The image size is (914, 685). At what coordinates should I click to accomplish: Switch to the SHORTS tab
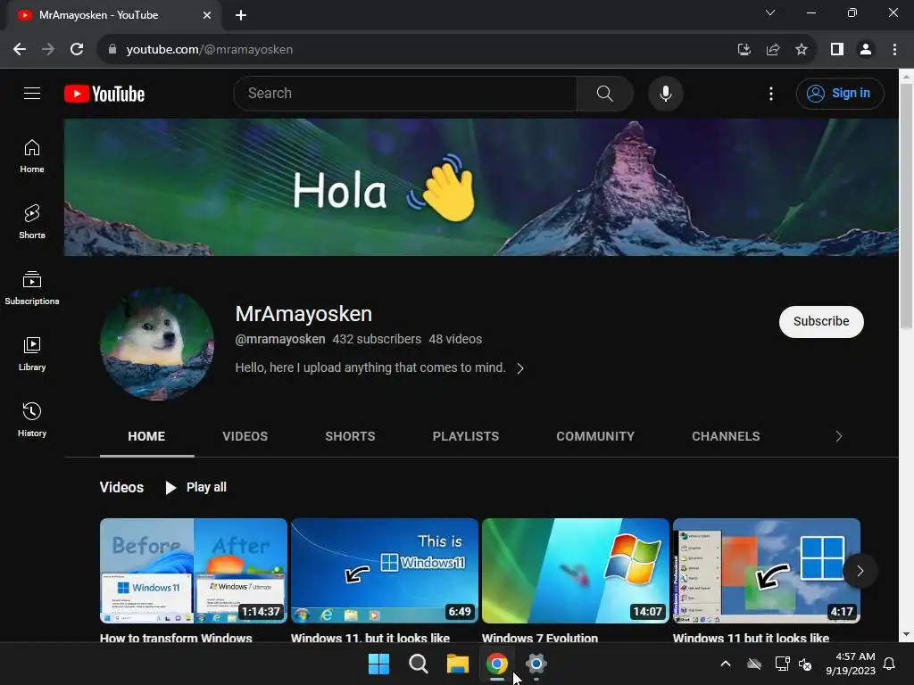[x=350, y=436]
